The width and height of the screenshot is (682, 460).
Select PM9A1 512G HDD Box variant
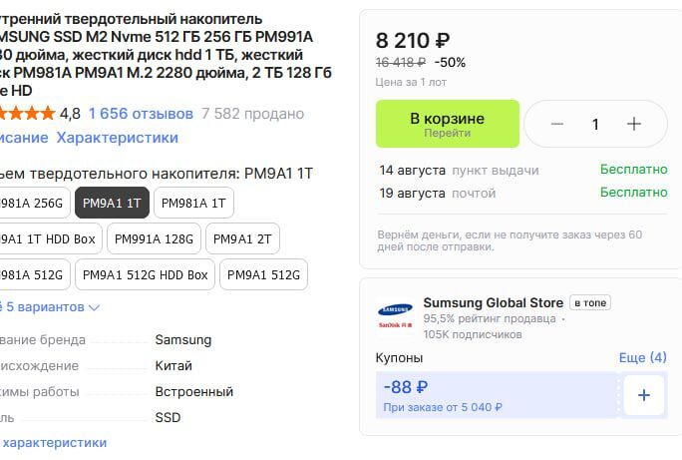pos(145,275)
